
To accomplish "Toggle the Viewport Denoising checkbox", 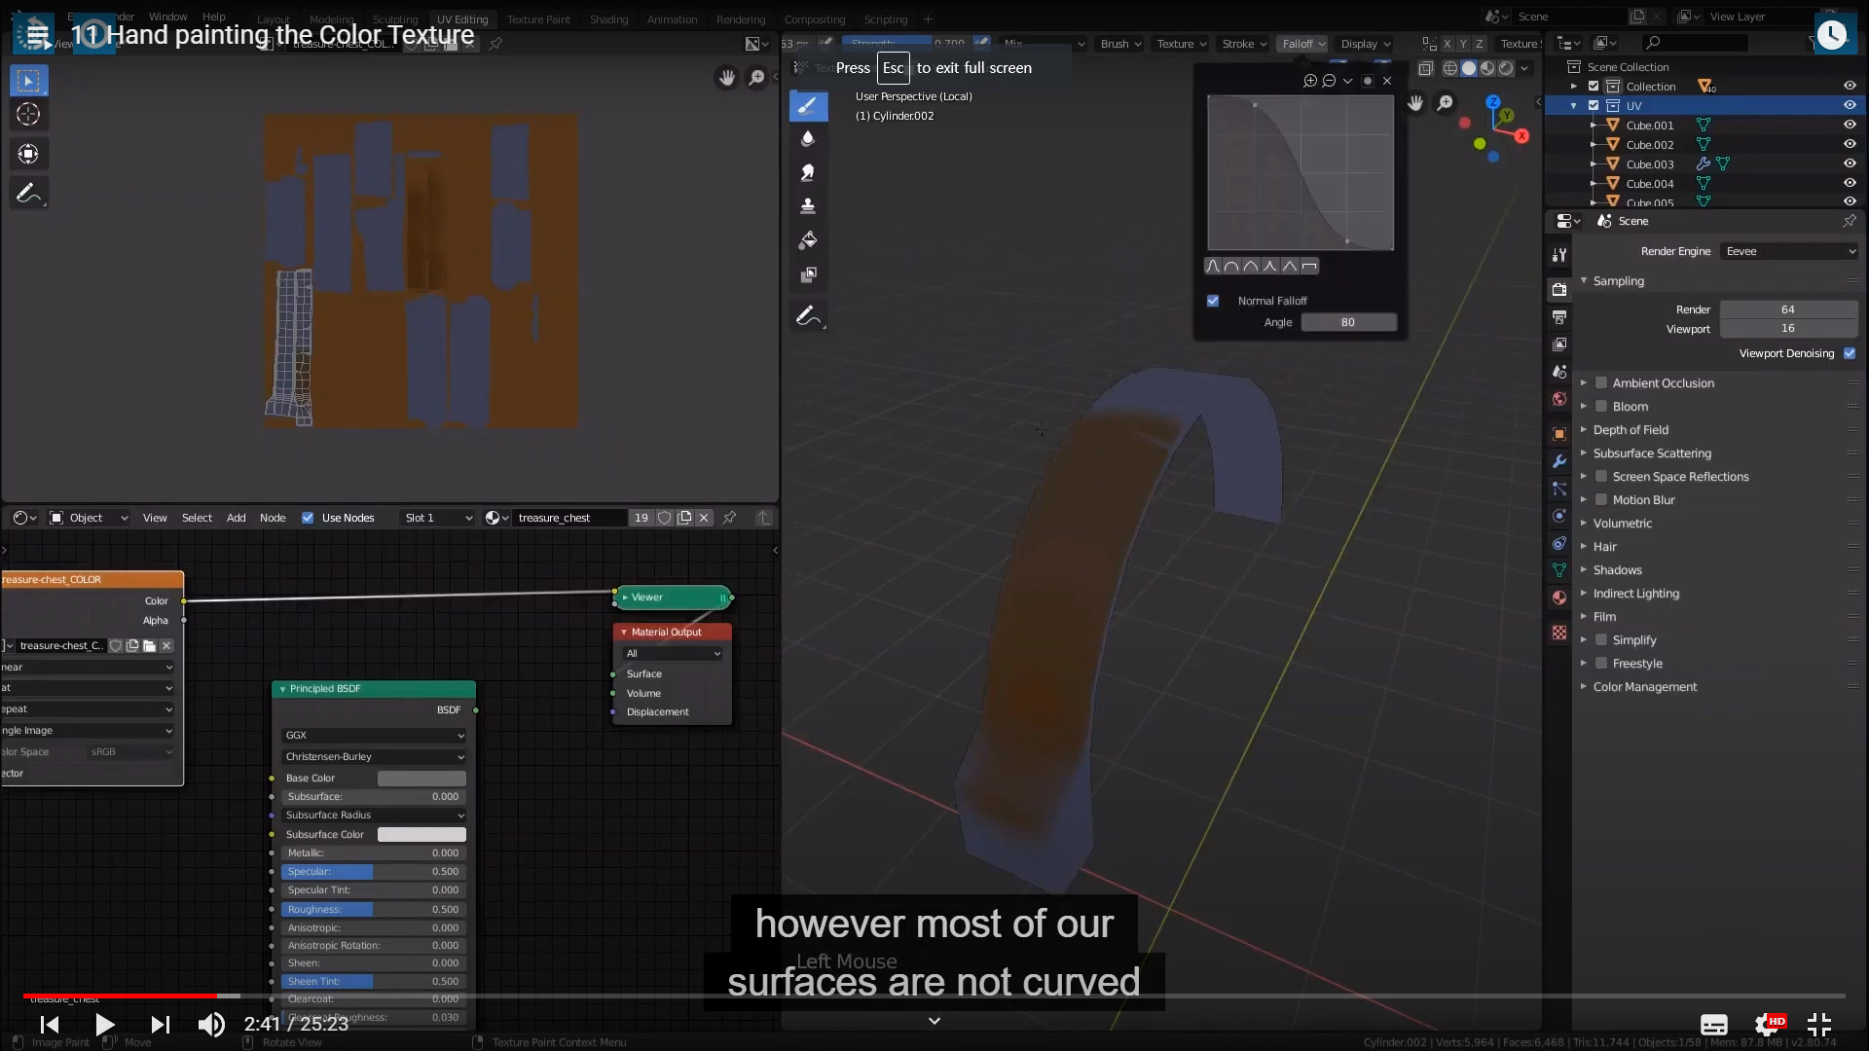I will tap(1850, 353).
